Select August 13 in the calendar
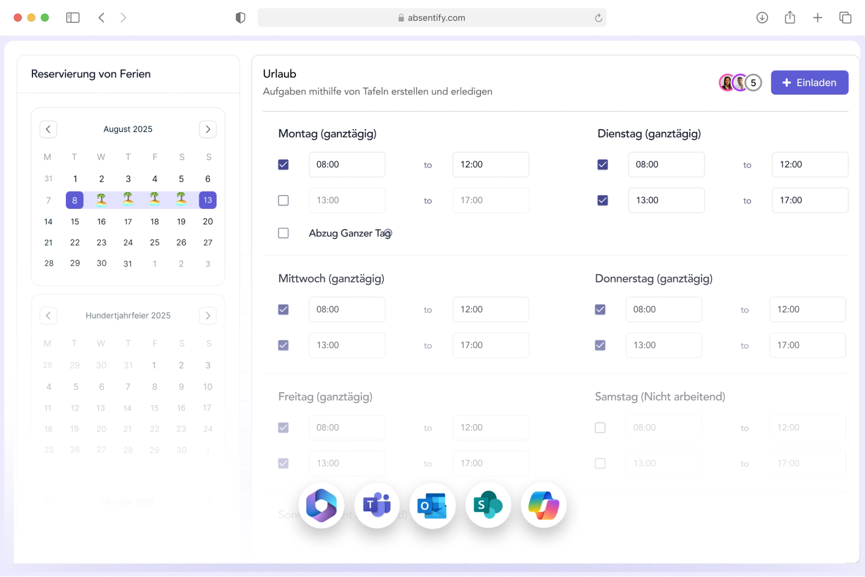 tap(208, 200)
